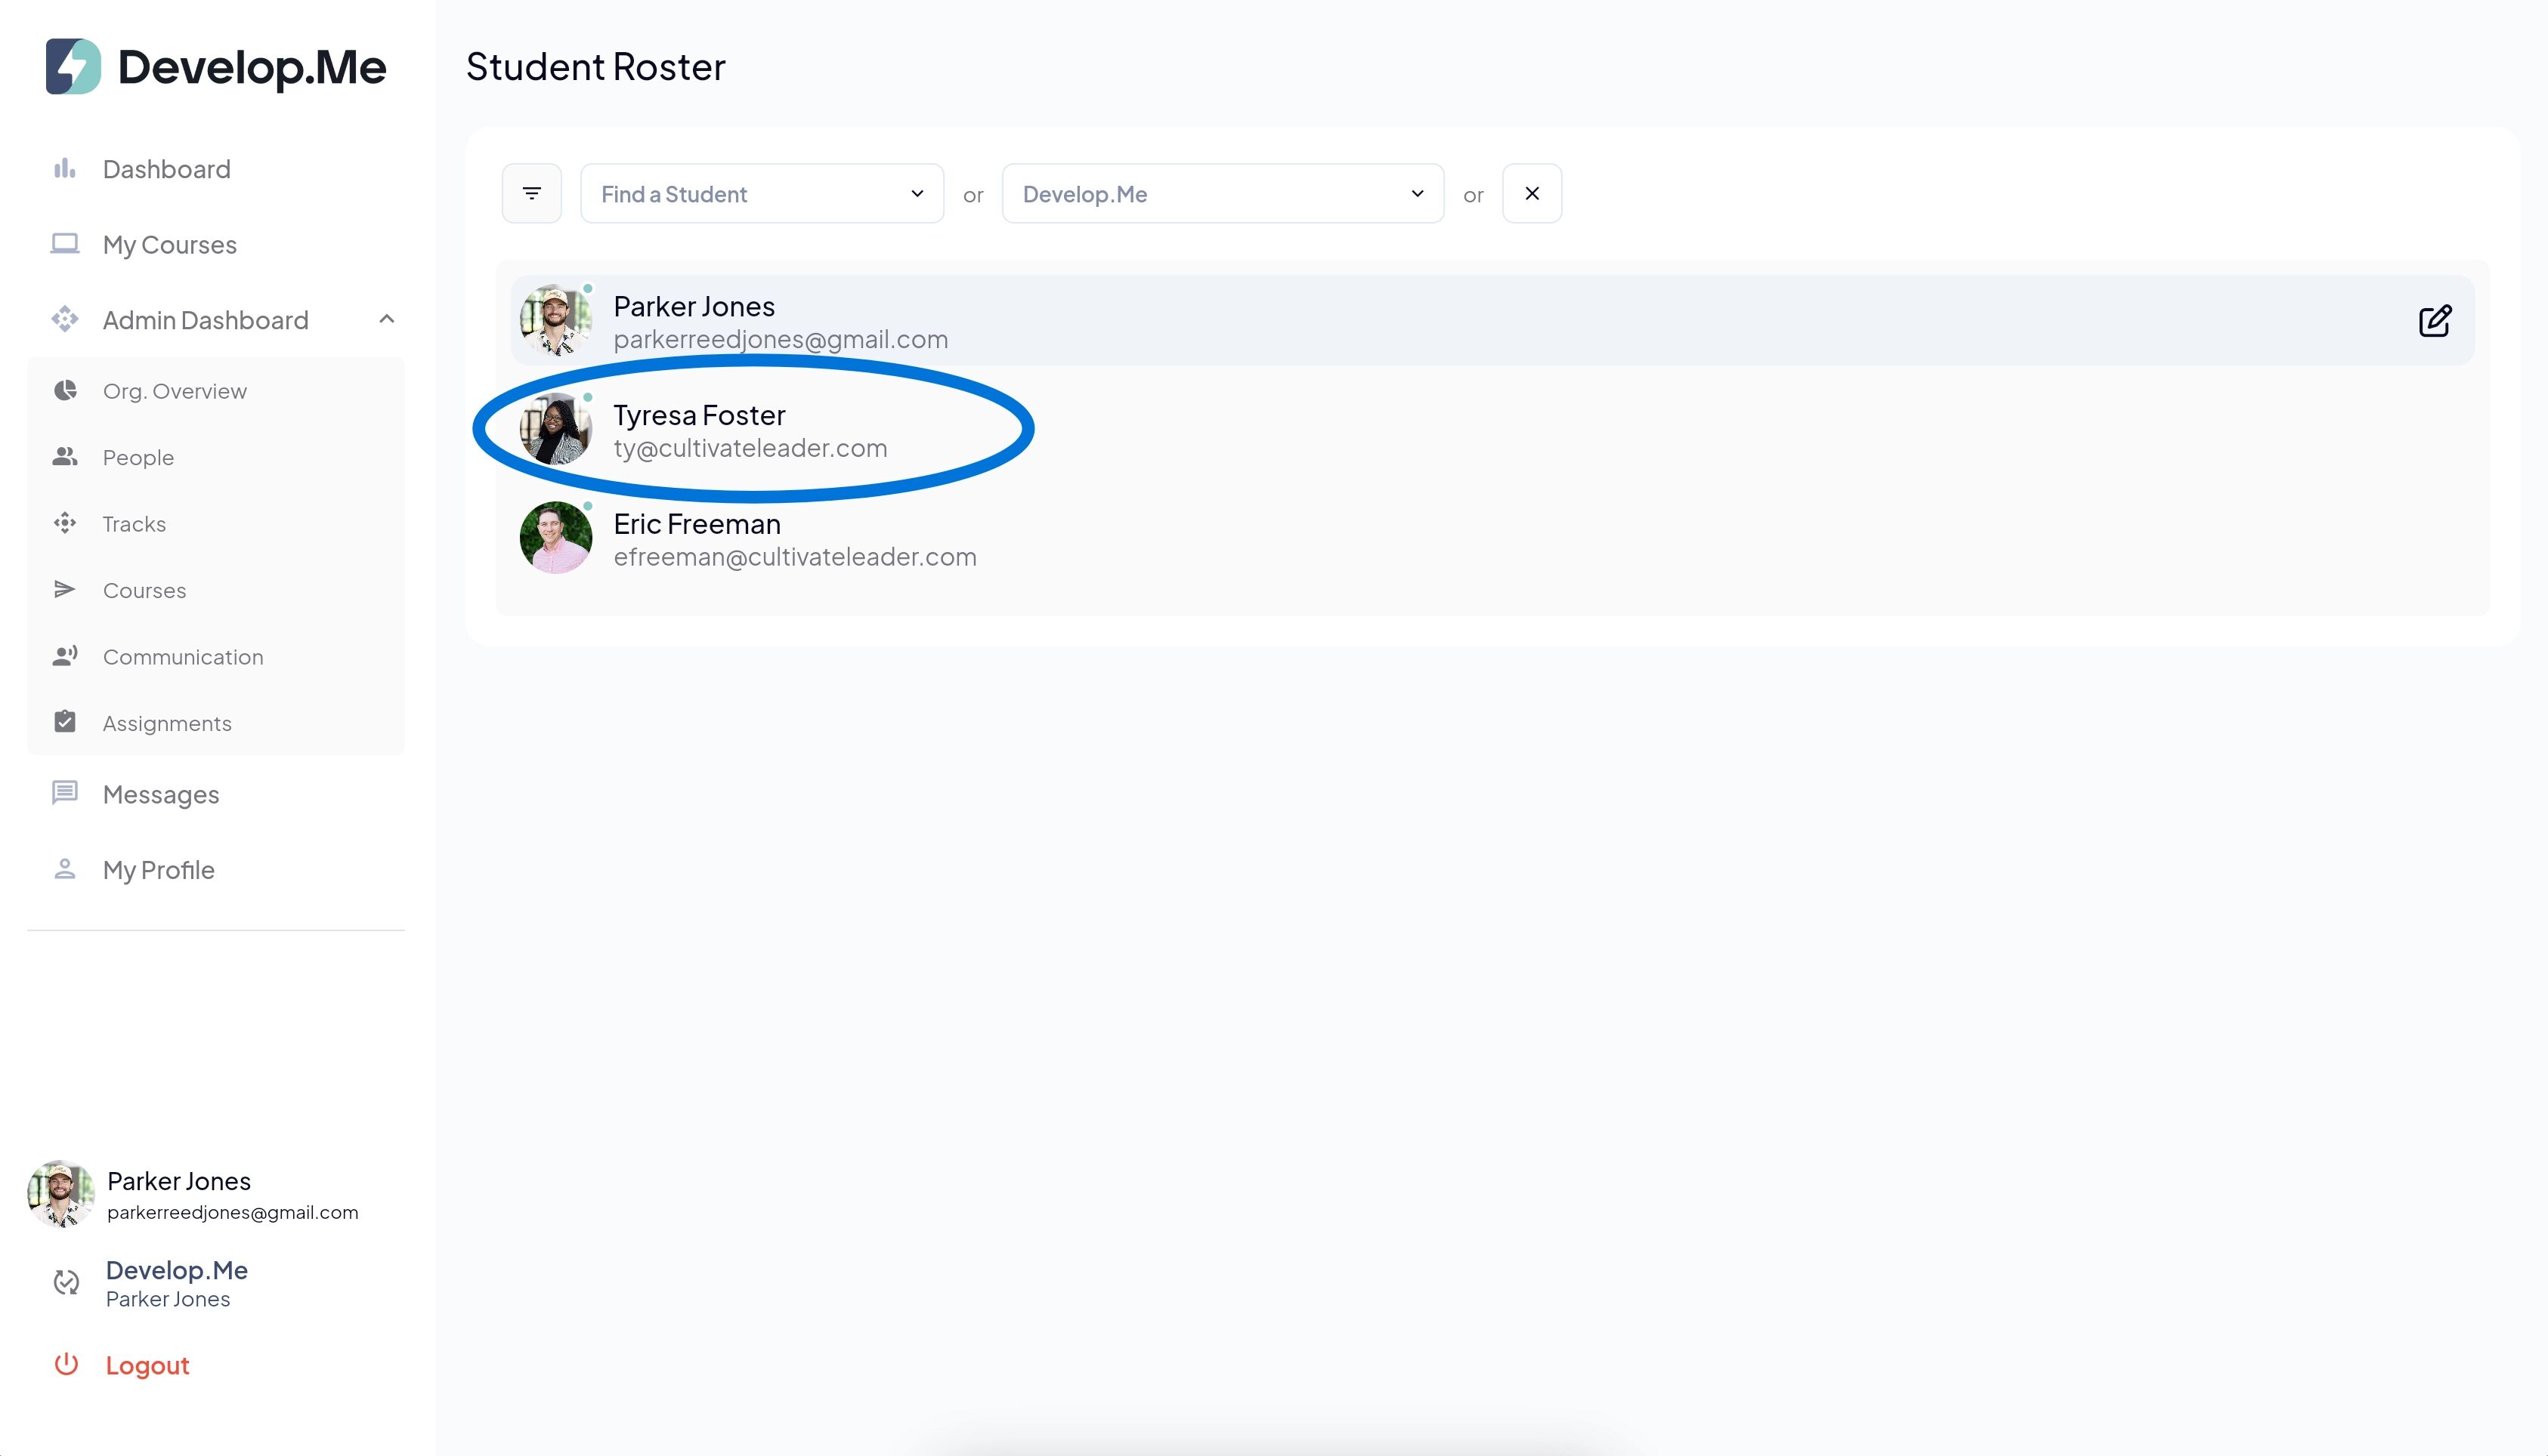Select Tyresa Foster's roster entry

coord(698,430)
